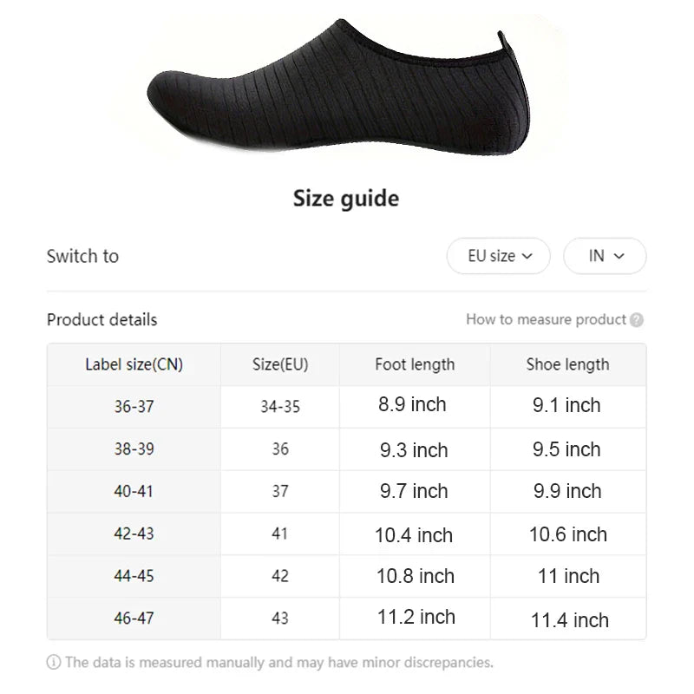Click the info icon before the data disclaimer
Image resolution: width=694 pixels, height=694 pixels.
54,663
